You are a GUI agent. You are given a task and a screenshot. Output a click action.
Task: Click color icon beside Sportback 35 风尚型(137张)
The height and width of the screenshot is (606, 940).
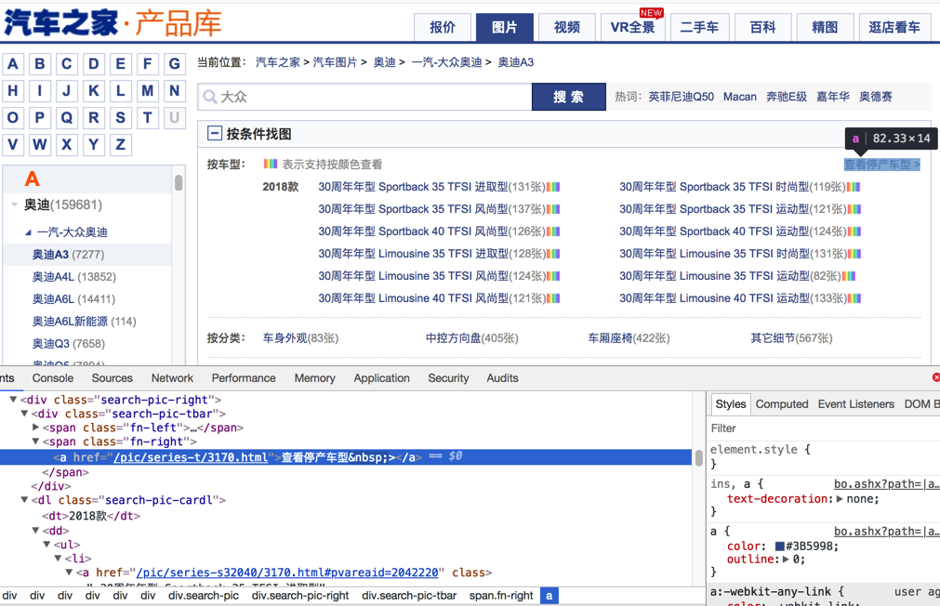pos(552,209)
